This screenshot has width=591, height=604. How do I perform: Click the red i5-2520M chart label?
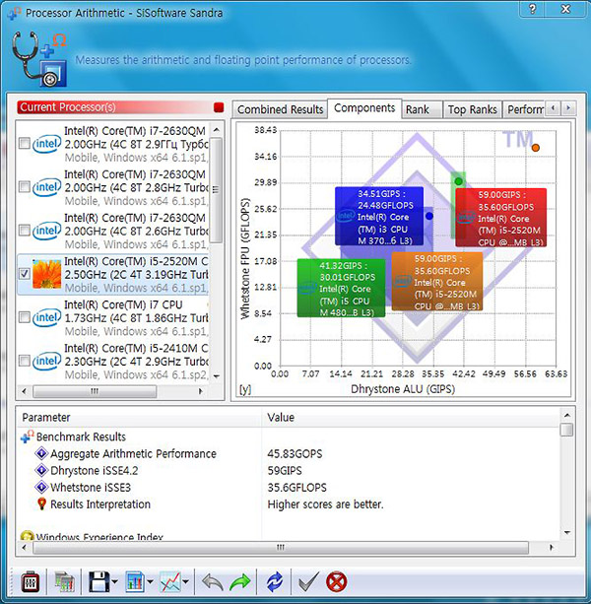click(x=501, y=218)
